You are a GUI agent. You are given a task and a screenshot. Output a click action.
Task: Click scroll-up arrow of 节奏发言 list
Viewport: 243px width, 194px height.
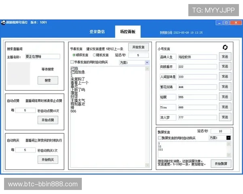click(x=147, y=69)
